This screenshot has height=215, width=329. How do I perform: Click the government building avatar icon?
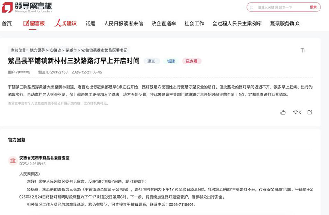click(13, 160)
